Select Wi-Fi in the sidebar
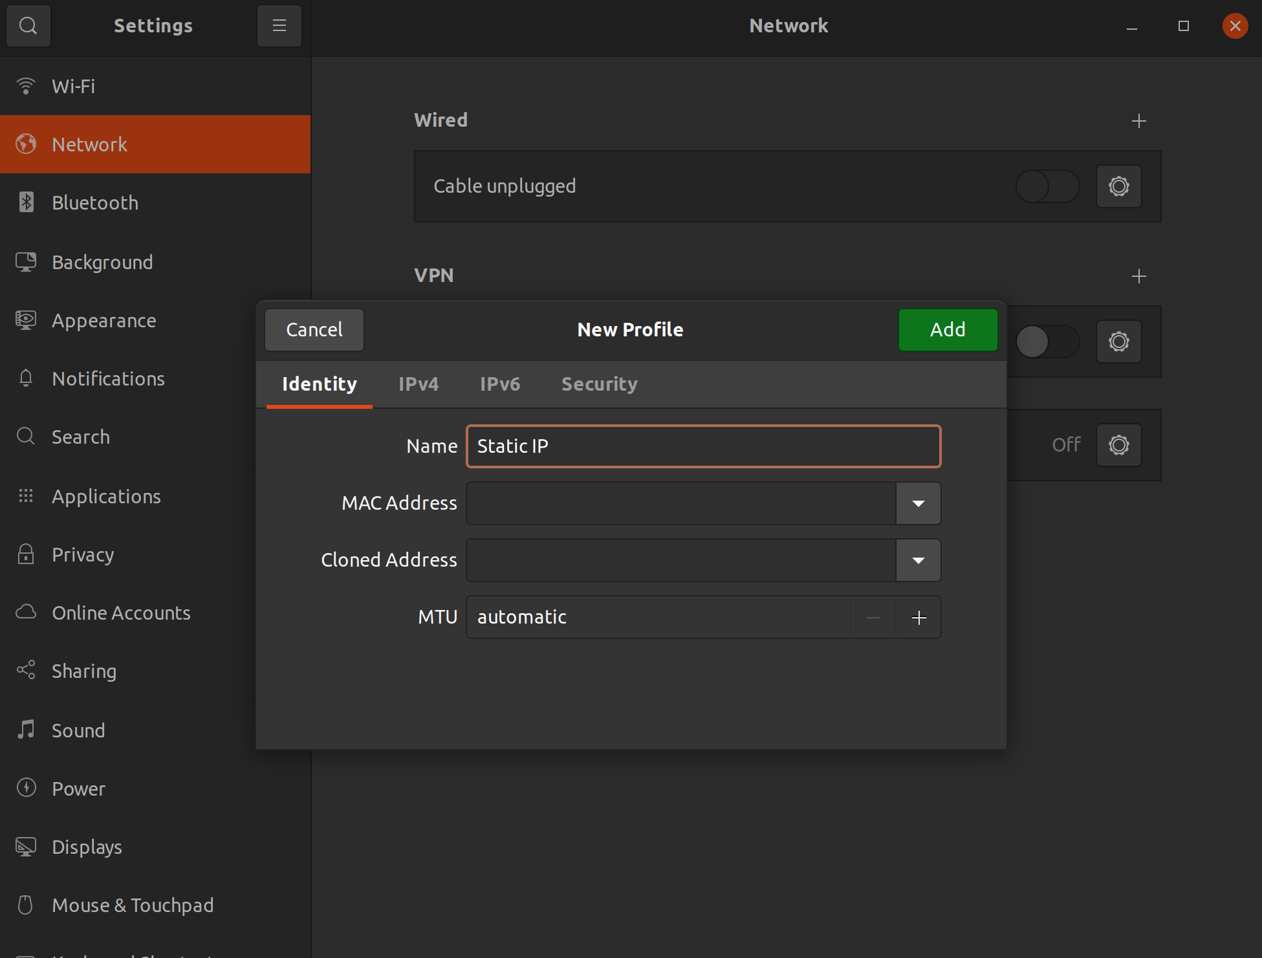Screen dimensions: 1262x958 [x=155, y=86]
